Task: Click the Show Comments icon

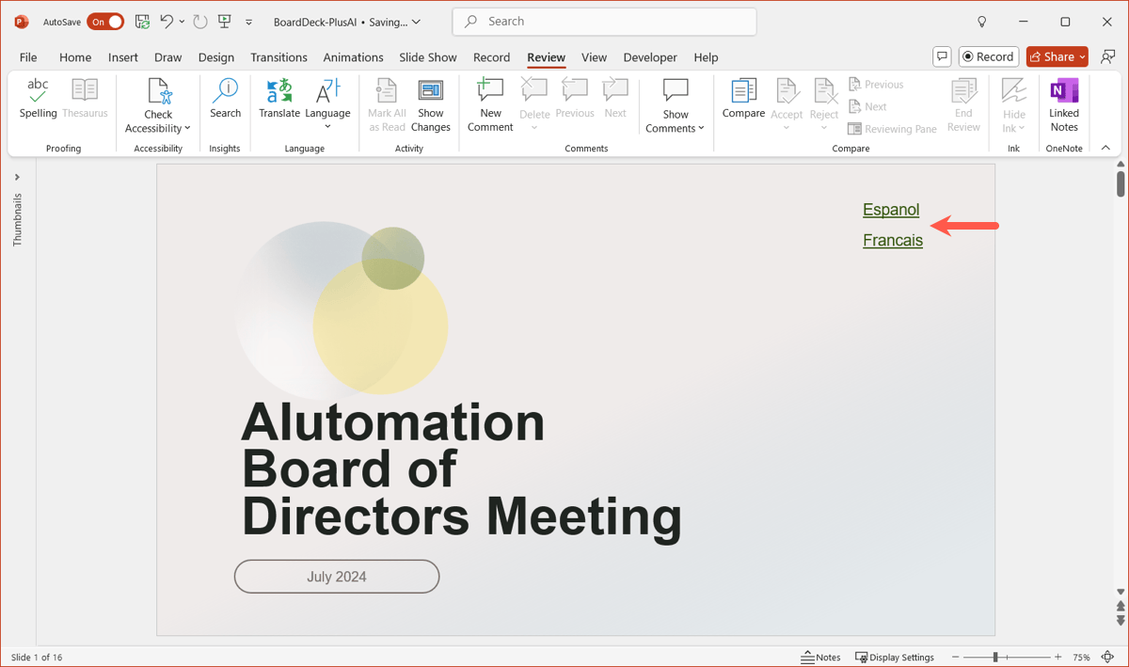Action: coord(676,91)
